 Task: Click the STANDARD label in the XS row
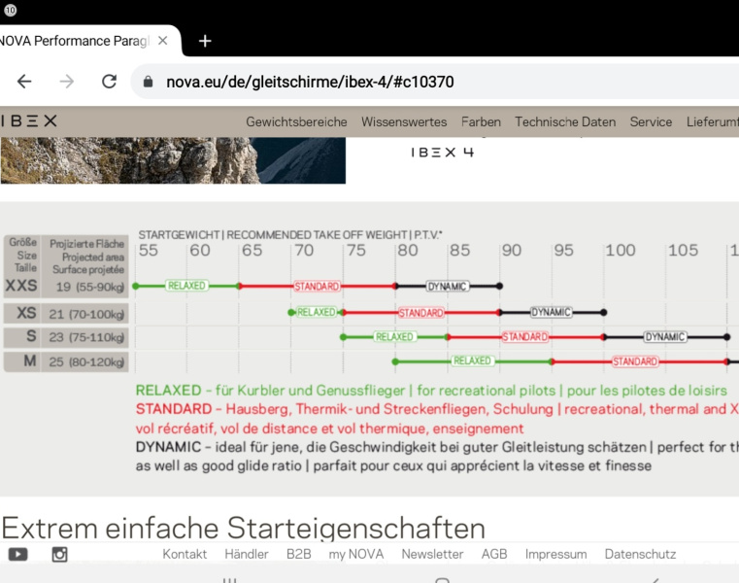coord(420,313)
